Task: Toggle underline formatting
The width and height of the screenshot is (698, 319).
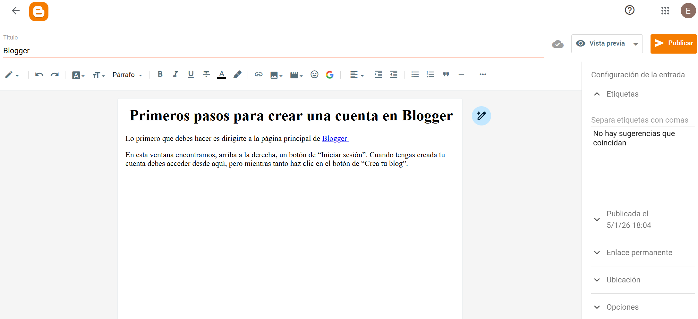Action: (191, 74)
